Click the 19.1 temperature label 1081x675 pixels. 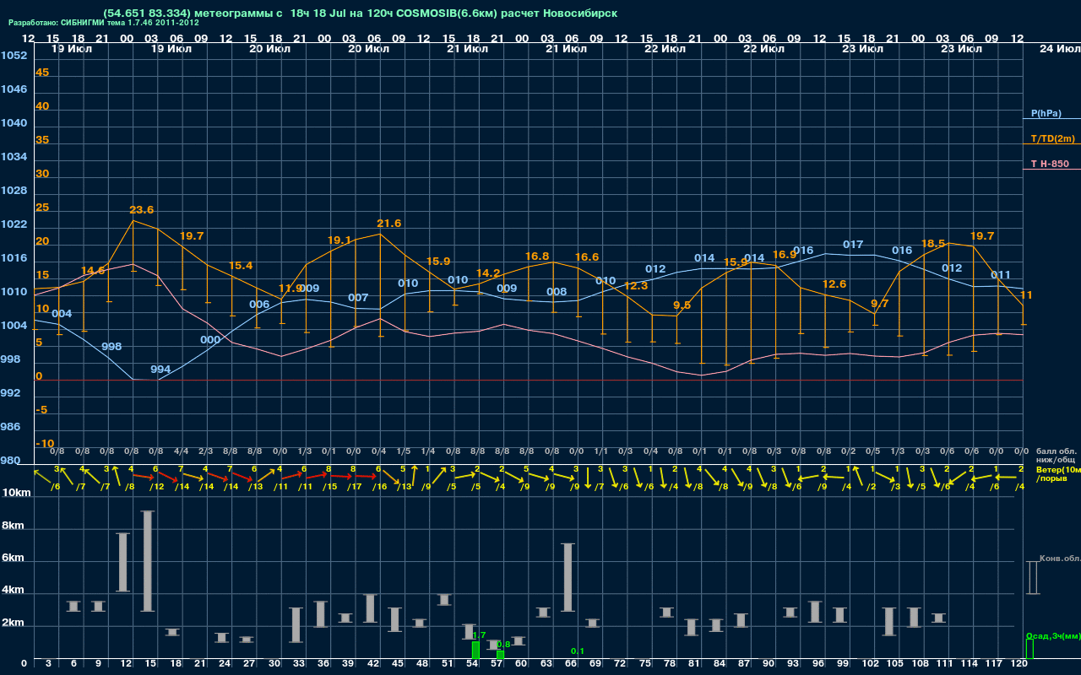coord(339,240)
